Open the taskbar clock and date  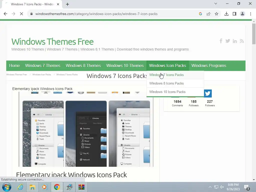click(x=233, y=187)
